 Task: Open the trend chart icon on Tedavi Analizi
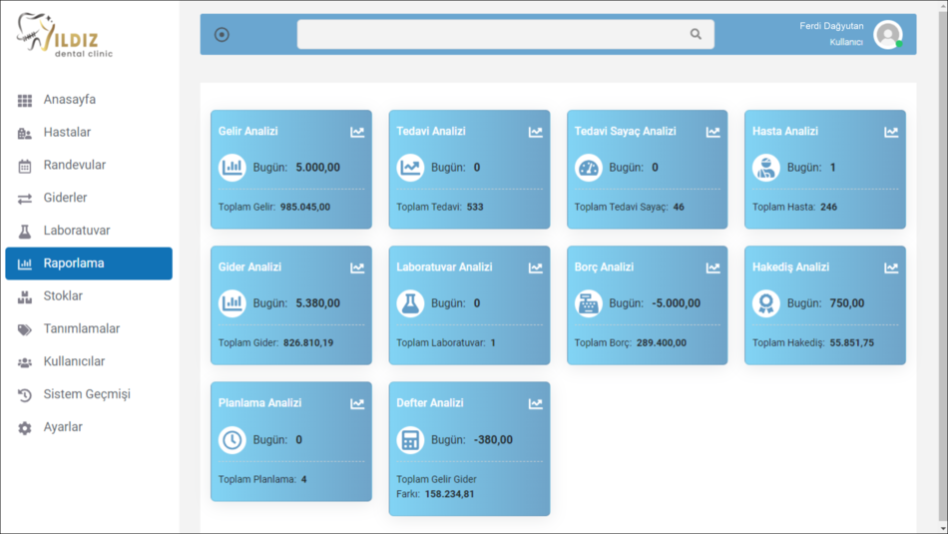pos(536,132)
